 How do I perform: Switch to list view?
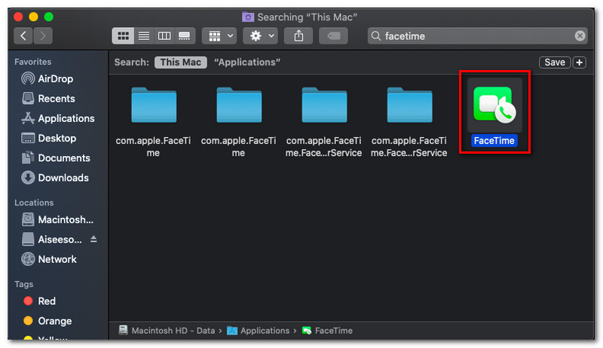tap(144, 36)
